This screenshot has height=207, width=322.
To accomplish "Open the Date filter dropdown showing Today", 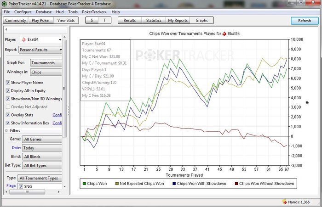I will point(42,148).
